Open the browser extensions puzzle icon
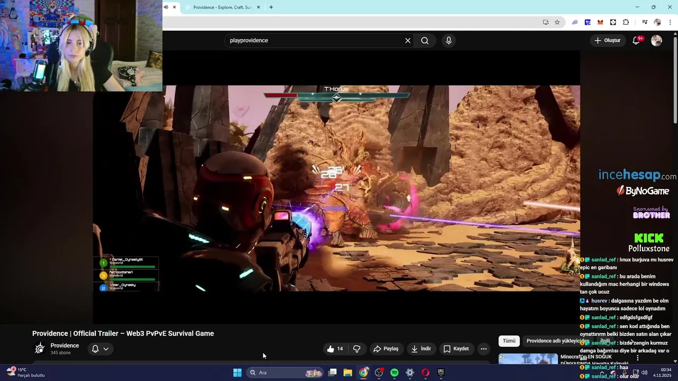The width and height of the screenshot is (678, 381). click(626, 22)
